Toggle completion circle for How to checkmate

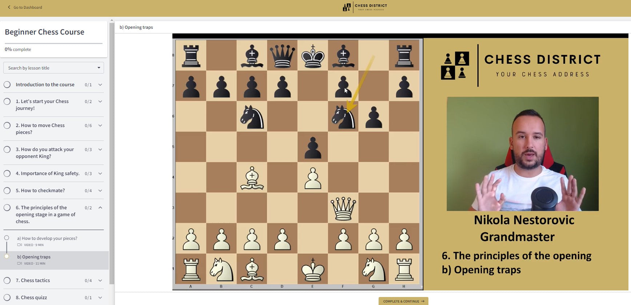coord(7,190)
